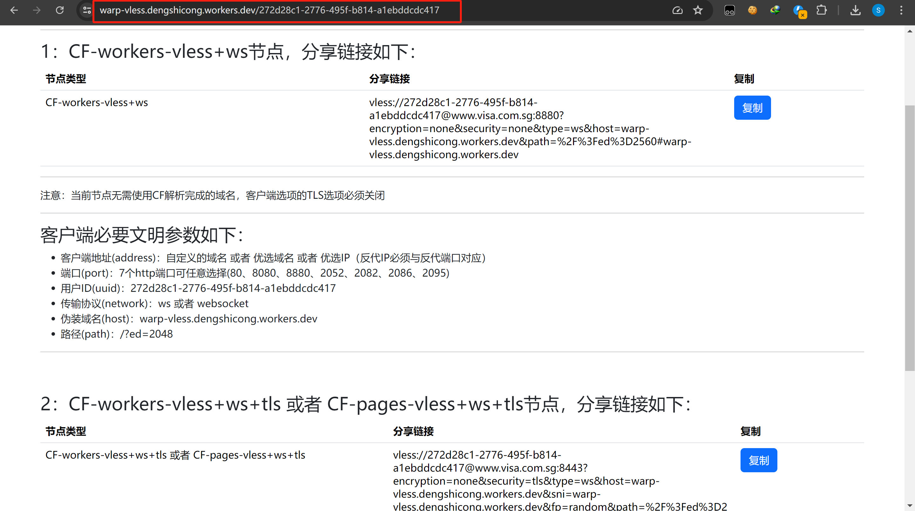This screenshot has width=915, height=511.
Task: Click the browser back arrow
Action: (14, 10)
